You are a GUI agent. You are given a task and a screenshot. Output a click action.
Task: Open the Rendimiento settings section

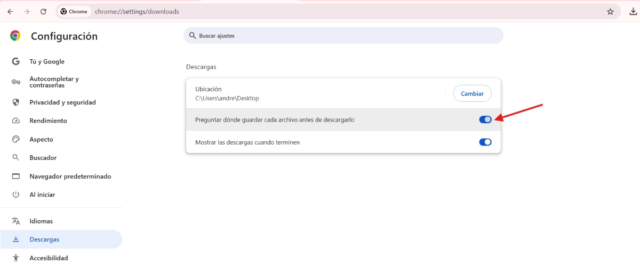pyautogui.click(x=48, y=121)
